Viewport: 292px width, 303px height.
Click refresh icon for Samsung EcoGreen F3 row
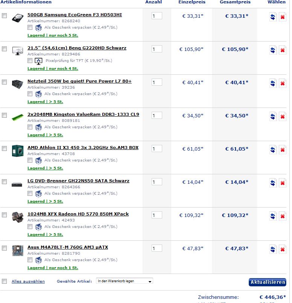pyautogui.click(x=273, y=17)
